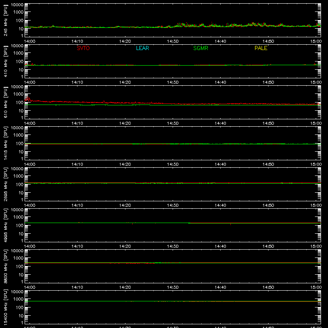Select the '245 MHz [SFU]' axis title
Image resolution: width=328 pixels, height=328 pixels.
tap(5, 20)
